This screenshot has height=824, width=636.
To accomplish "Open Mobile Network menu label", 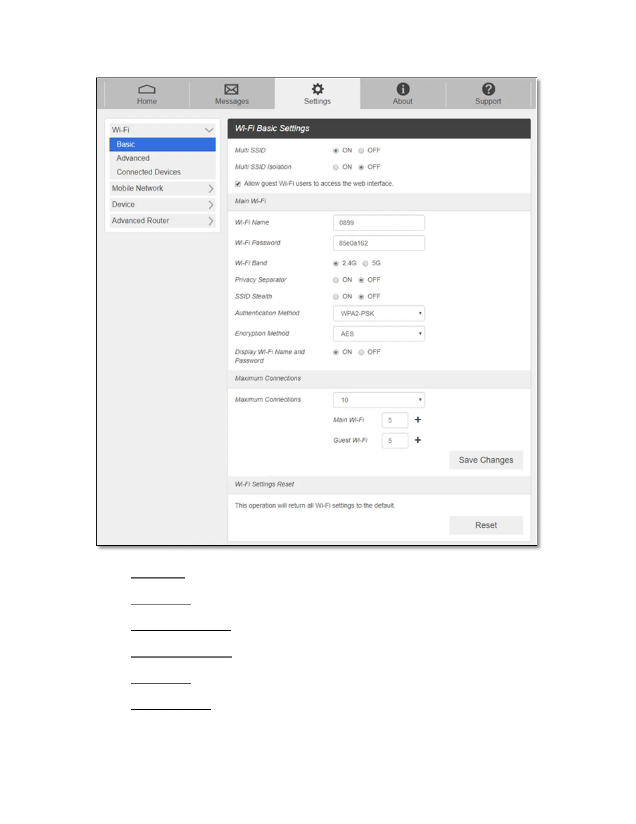I will 137,188.
